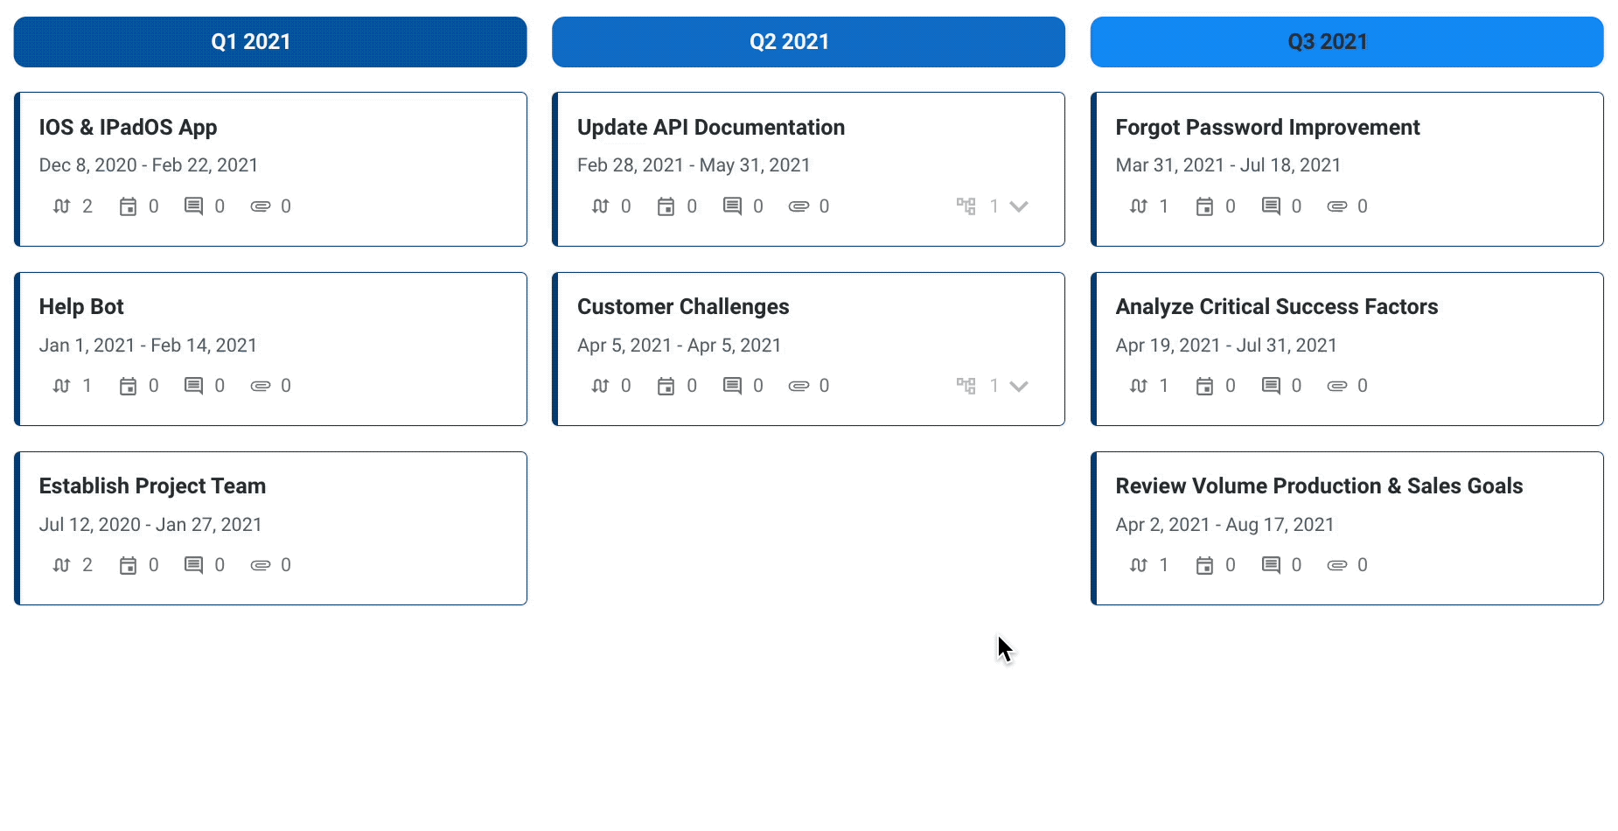1618x831 pixels.
Task: Open Review Volume Production & Sales Goals title
Action: click(1319, 486)
